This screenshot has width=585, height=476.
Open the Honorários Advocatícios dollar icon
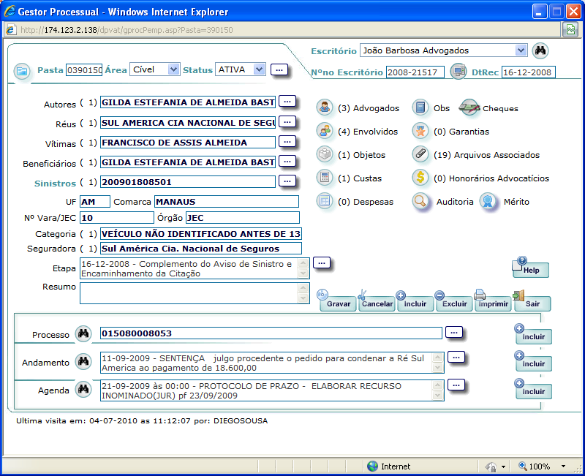pos(420,178)
